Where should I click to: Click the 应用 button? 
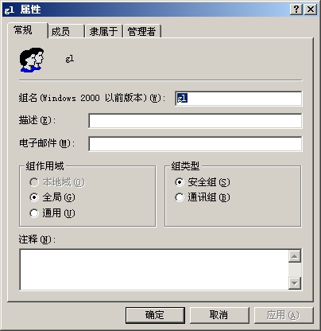pos(284,315)
